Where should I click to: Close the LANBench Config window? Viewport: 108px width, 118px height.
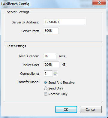point(99,2)
